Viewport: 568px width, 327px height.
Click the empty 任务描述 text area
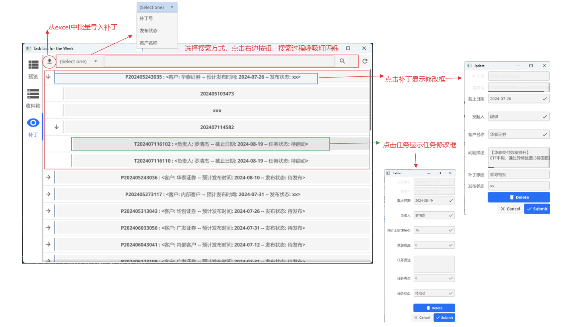pyautogui.click(x=434, y=264)
